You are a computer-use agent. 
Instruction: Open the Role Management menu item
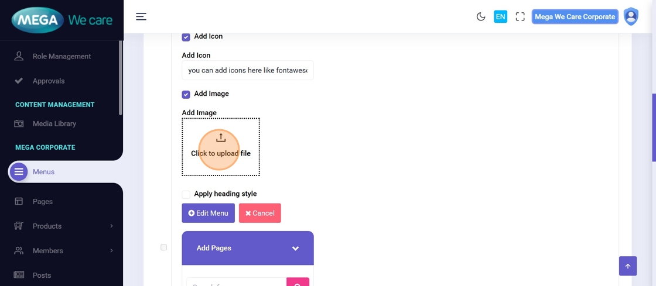(61, 56)
